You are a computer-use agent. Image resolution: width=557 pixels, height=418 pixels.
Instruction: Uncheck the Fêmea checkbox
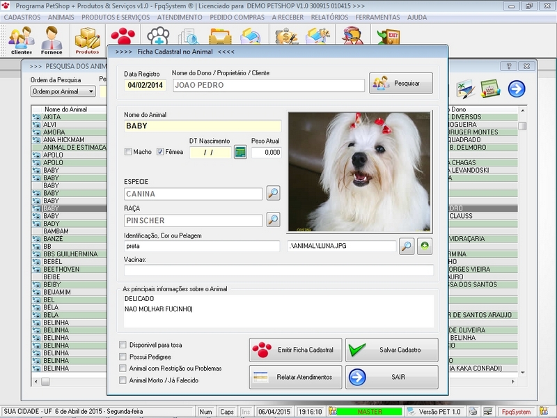[160, 152]
